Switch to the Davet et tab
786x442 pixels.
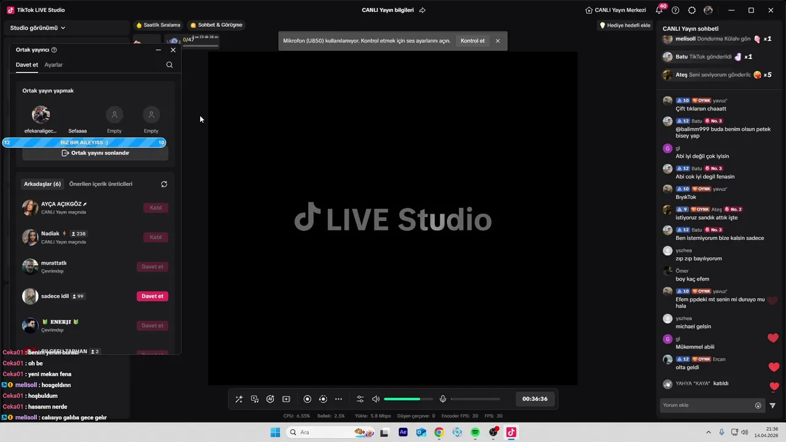click(27, 64)
